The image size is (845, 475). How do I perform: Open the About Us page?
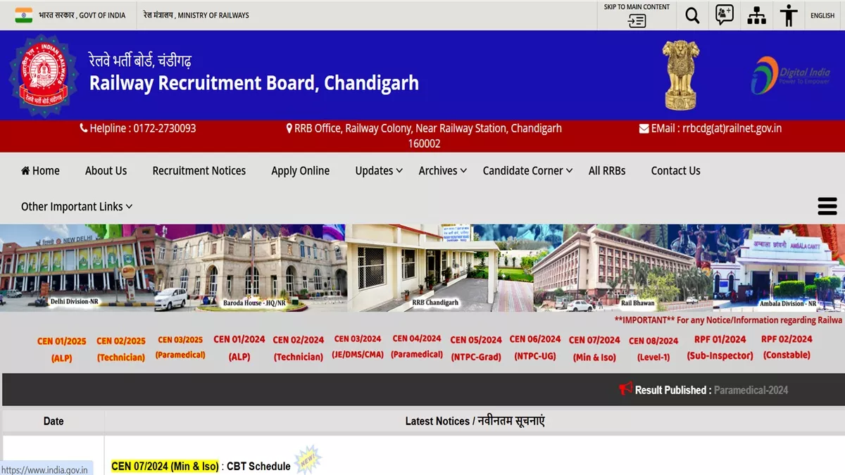(106, 170)
